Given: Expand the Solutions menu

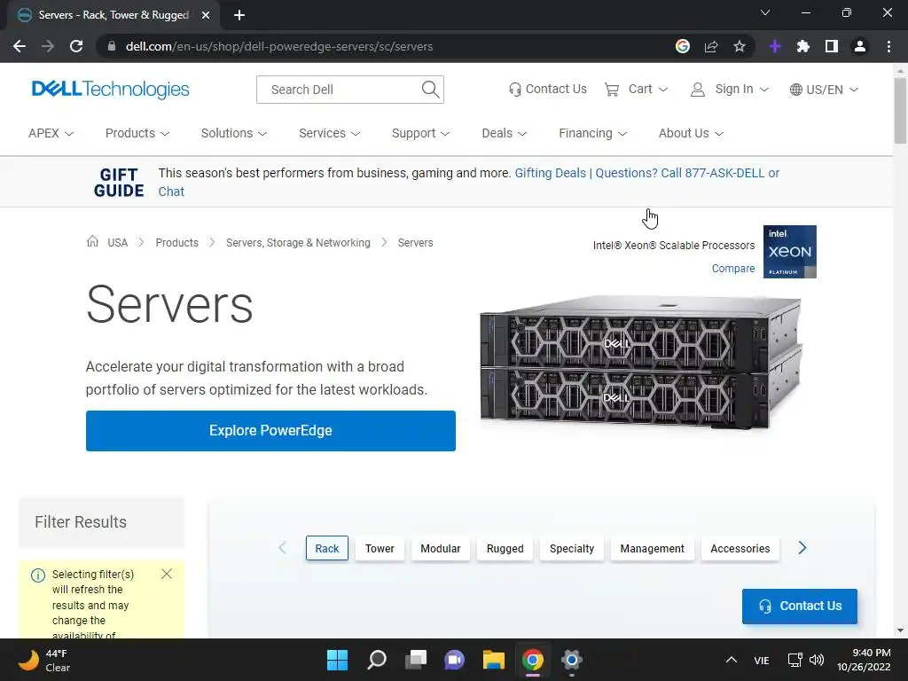Looking at the screenshot, I should point(234,133).
